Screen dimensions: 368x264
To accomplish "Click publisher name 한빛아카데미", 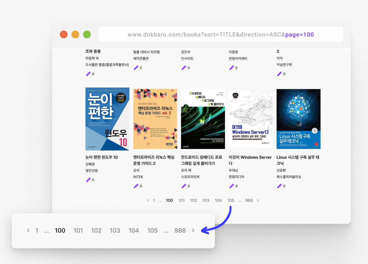I will click(x=238, y=58).
